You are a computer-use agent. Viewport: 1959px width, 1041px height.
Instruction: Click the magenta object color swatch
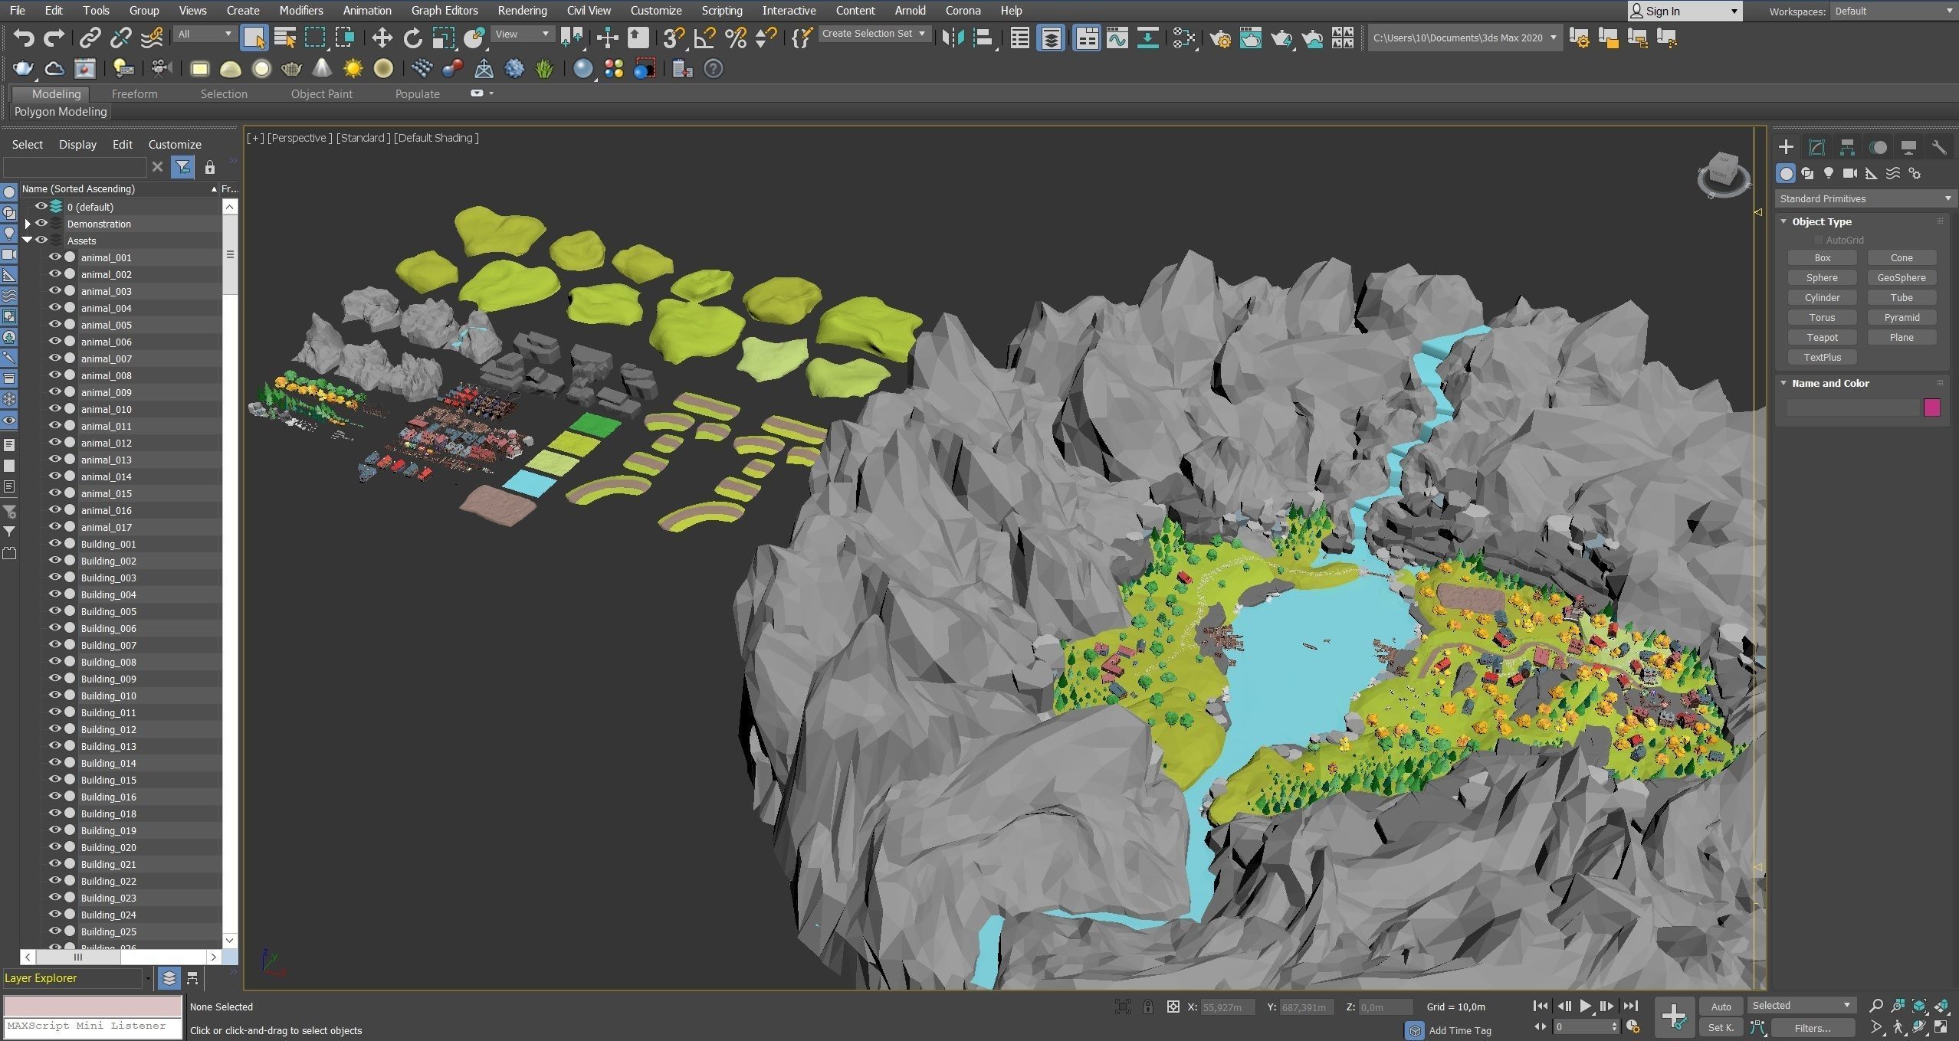pos(1931,407)
